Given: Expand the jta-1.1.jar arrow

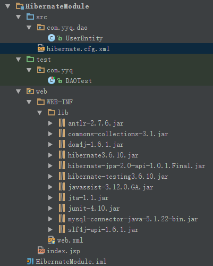Looking at the screenshot, I should 50,198.
